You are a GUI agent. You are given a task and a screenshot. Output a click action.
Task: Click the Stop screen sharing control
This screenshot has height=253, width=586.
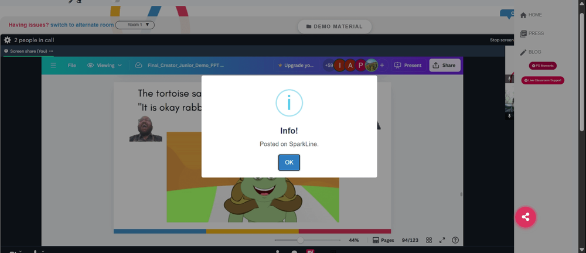click(x=502, y=40)
